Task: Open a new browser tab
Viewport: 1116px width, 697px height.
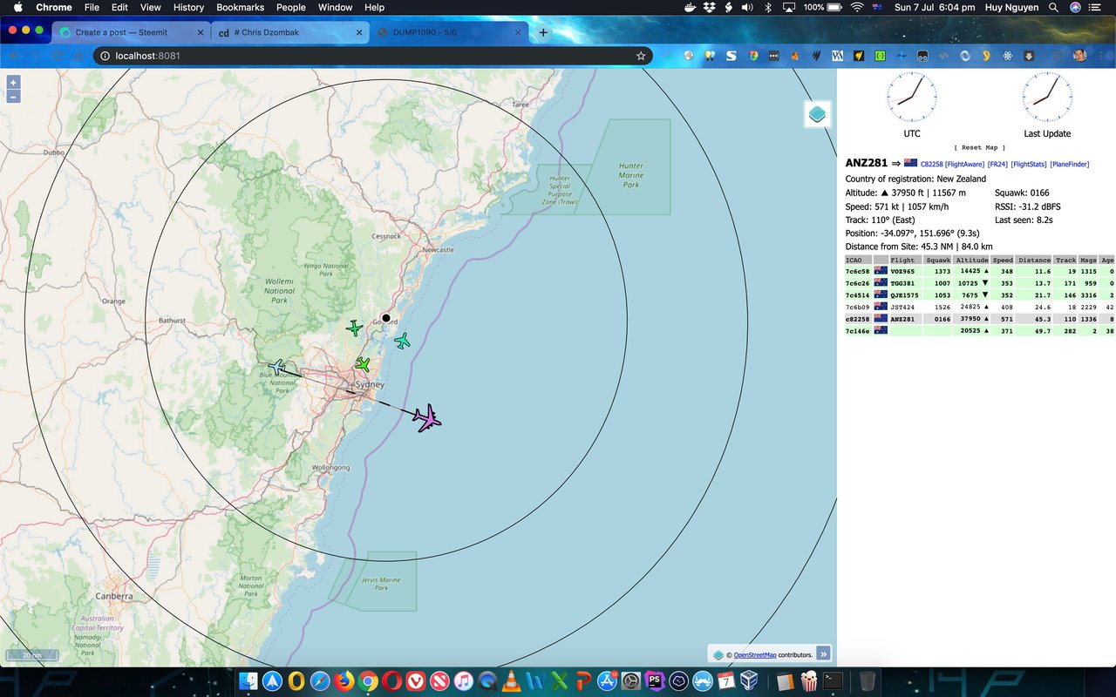Action: [543, 32]
